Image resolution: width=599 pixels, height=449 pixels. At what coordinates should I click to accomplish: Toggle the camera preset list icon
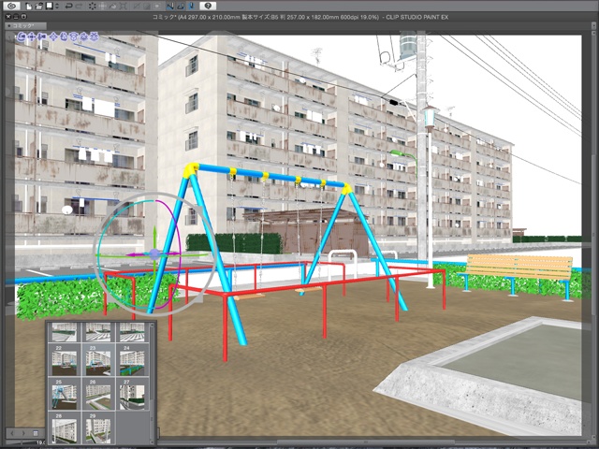(36, 433)
